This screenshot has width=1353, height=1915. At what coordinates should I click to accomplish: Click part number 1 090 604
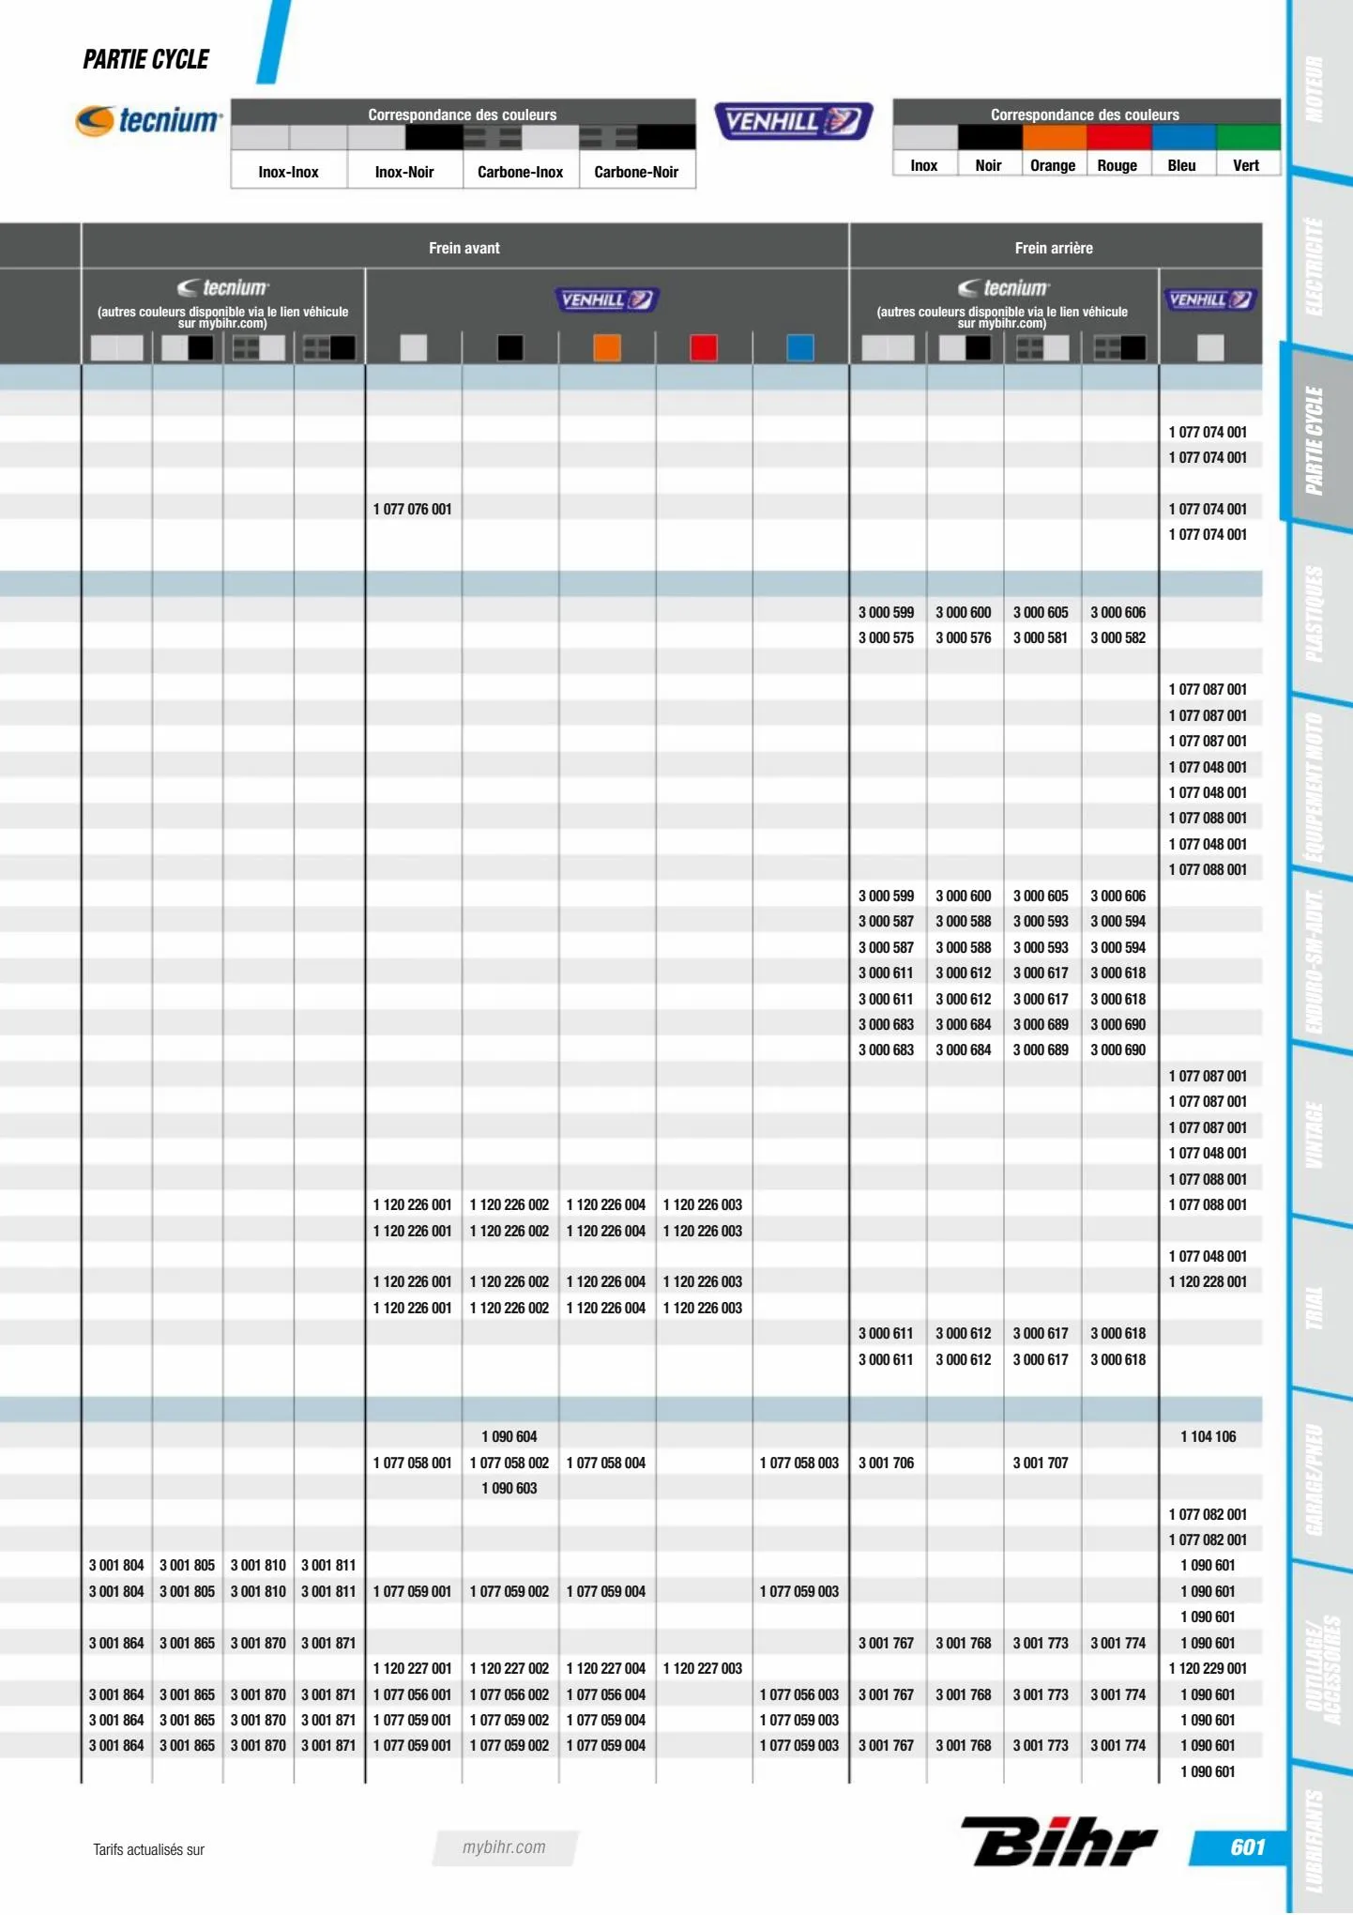point(509,1436)
